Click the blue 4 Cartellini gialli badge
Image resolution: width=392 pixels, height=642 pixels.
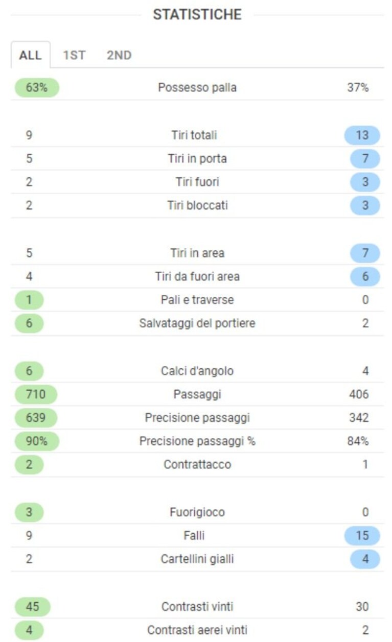(365, 559)
